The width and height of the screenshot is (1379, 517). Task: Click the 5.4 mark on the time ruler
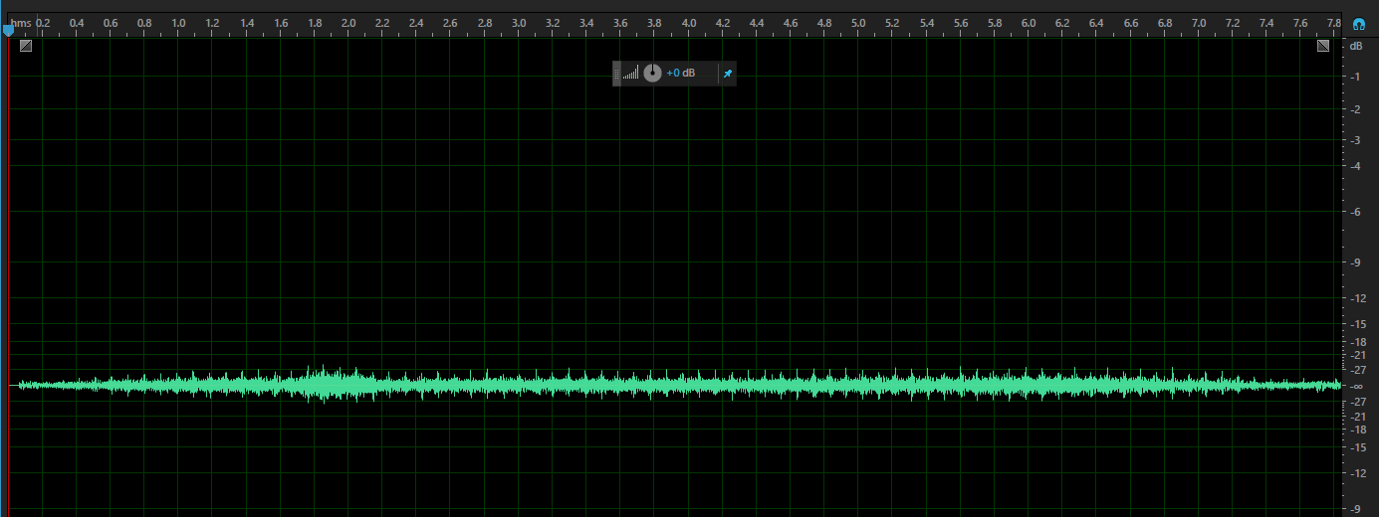[x=927, y=22]
